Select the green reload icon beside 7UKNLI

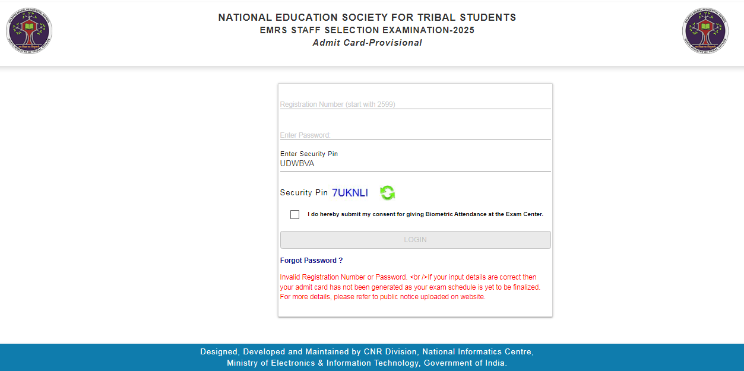[x=387, y=192]
